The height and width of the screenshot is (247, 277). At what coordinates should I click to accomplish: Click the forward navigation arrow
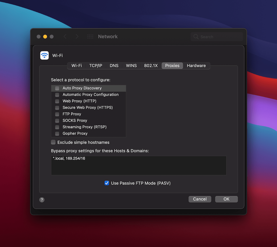pos(77,36)
